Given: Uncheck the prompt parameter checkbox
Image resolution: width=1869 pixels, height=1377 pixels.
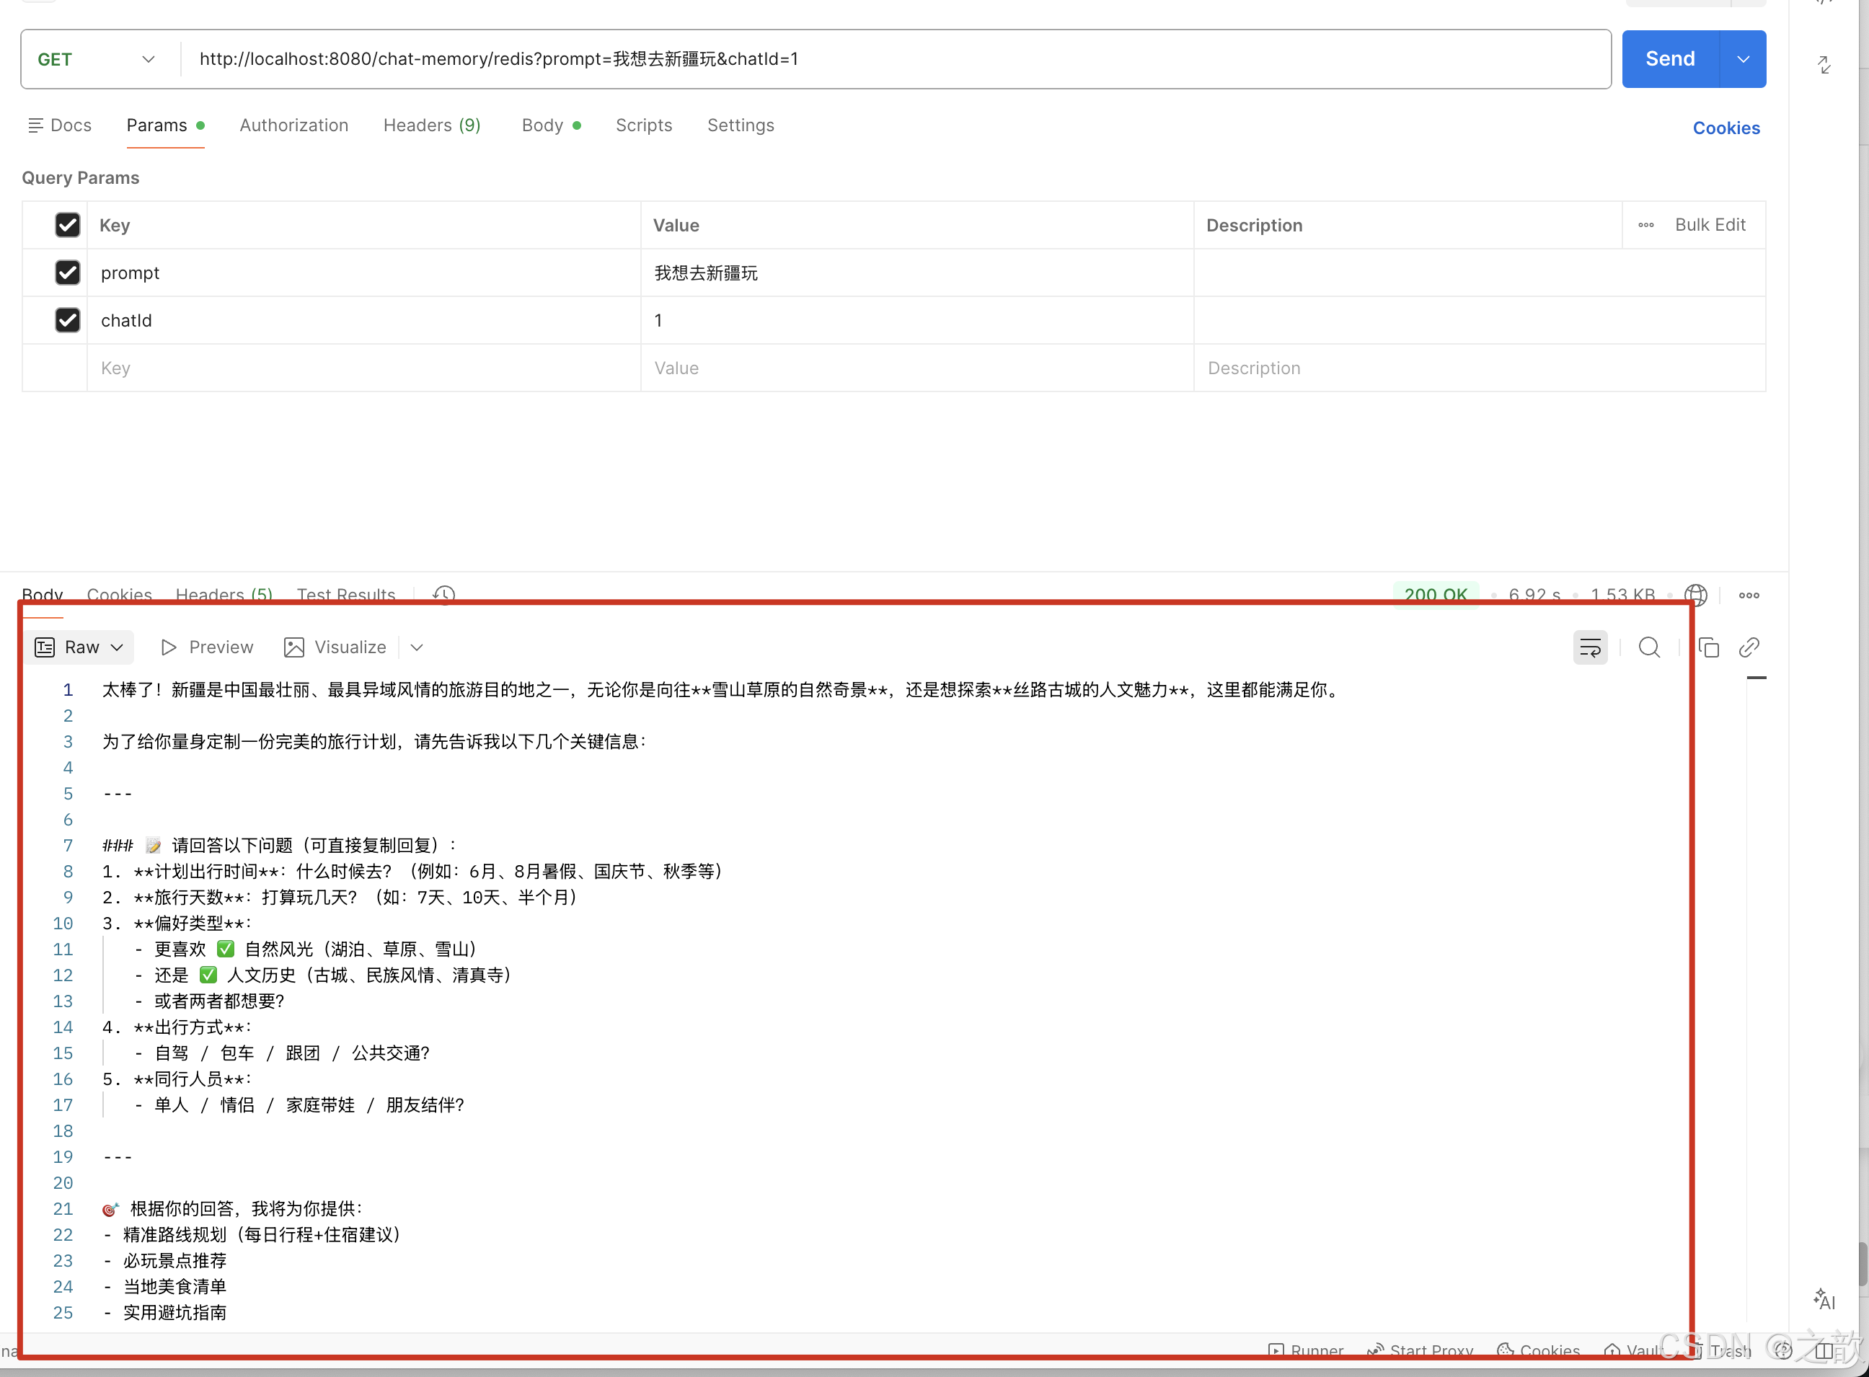Looking at the screenshot, I should 68,273.
